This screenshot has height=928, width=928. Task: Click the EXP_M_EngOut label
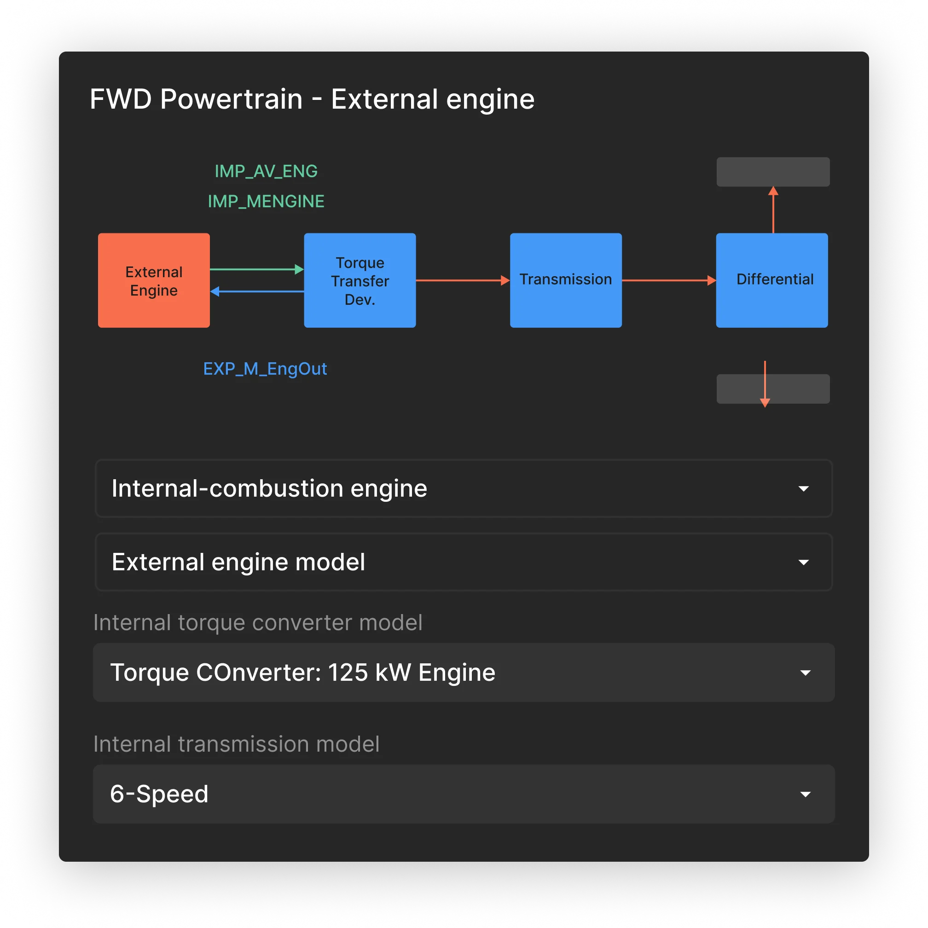coord(266,369)
